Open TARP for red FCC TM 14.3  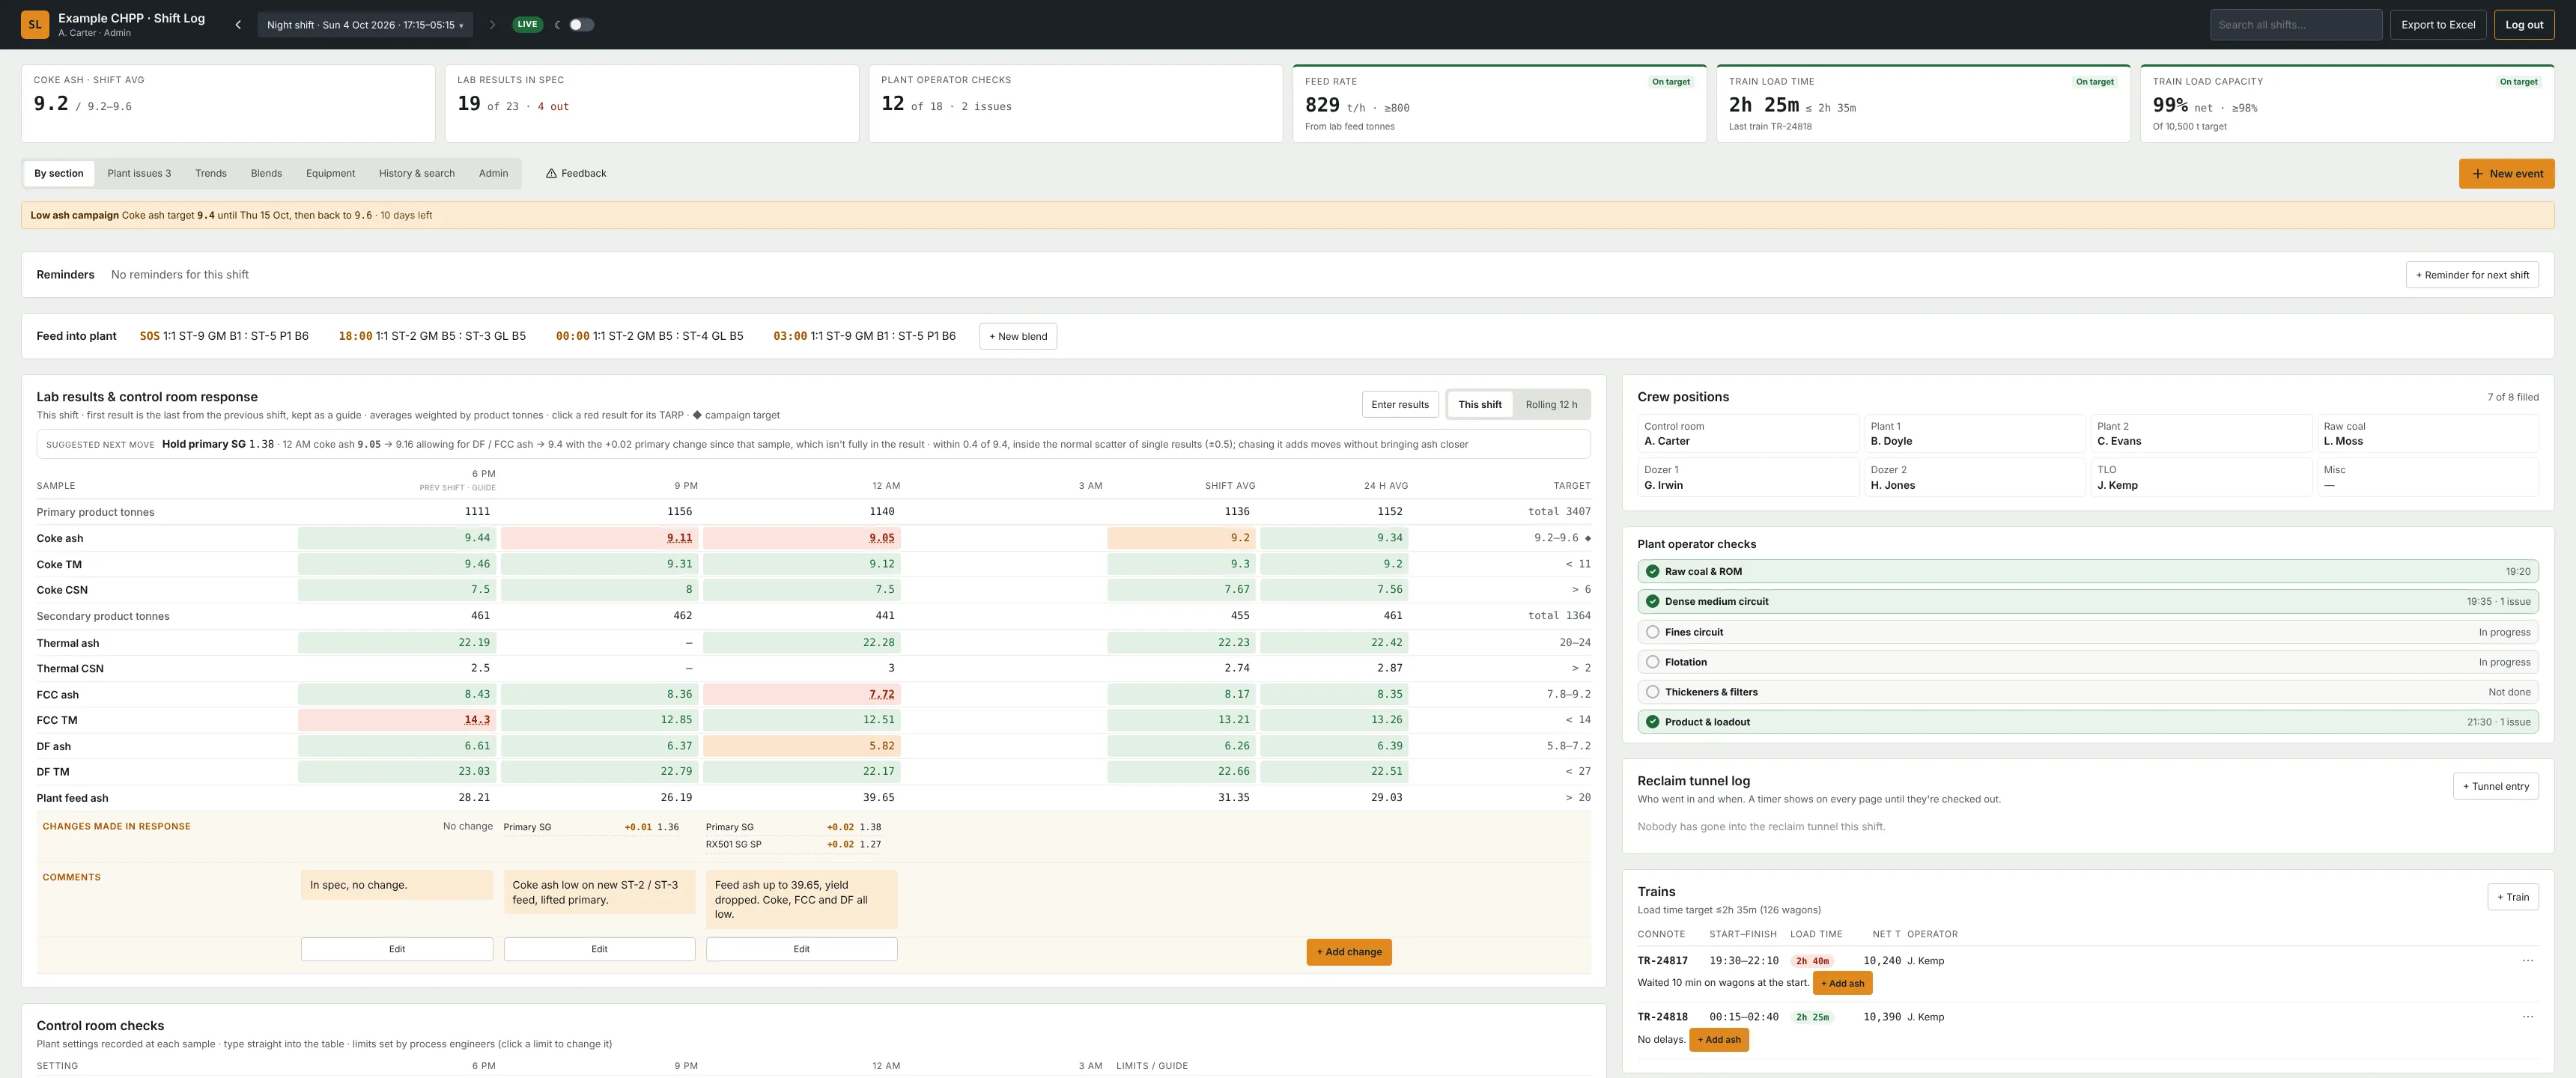point(477,720)
